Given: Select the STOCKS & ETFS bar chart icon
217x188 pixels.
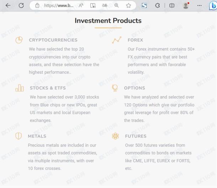Looking at the screenshot, I should click(20, 88).
